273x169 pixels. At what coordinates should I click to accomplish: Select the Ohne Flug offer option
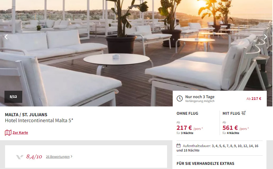point(187,114)
